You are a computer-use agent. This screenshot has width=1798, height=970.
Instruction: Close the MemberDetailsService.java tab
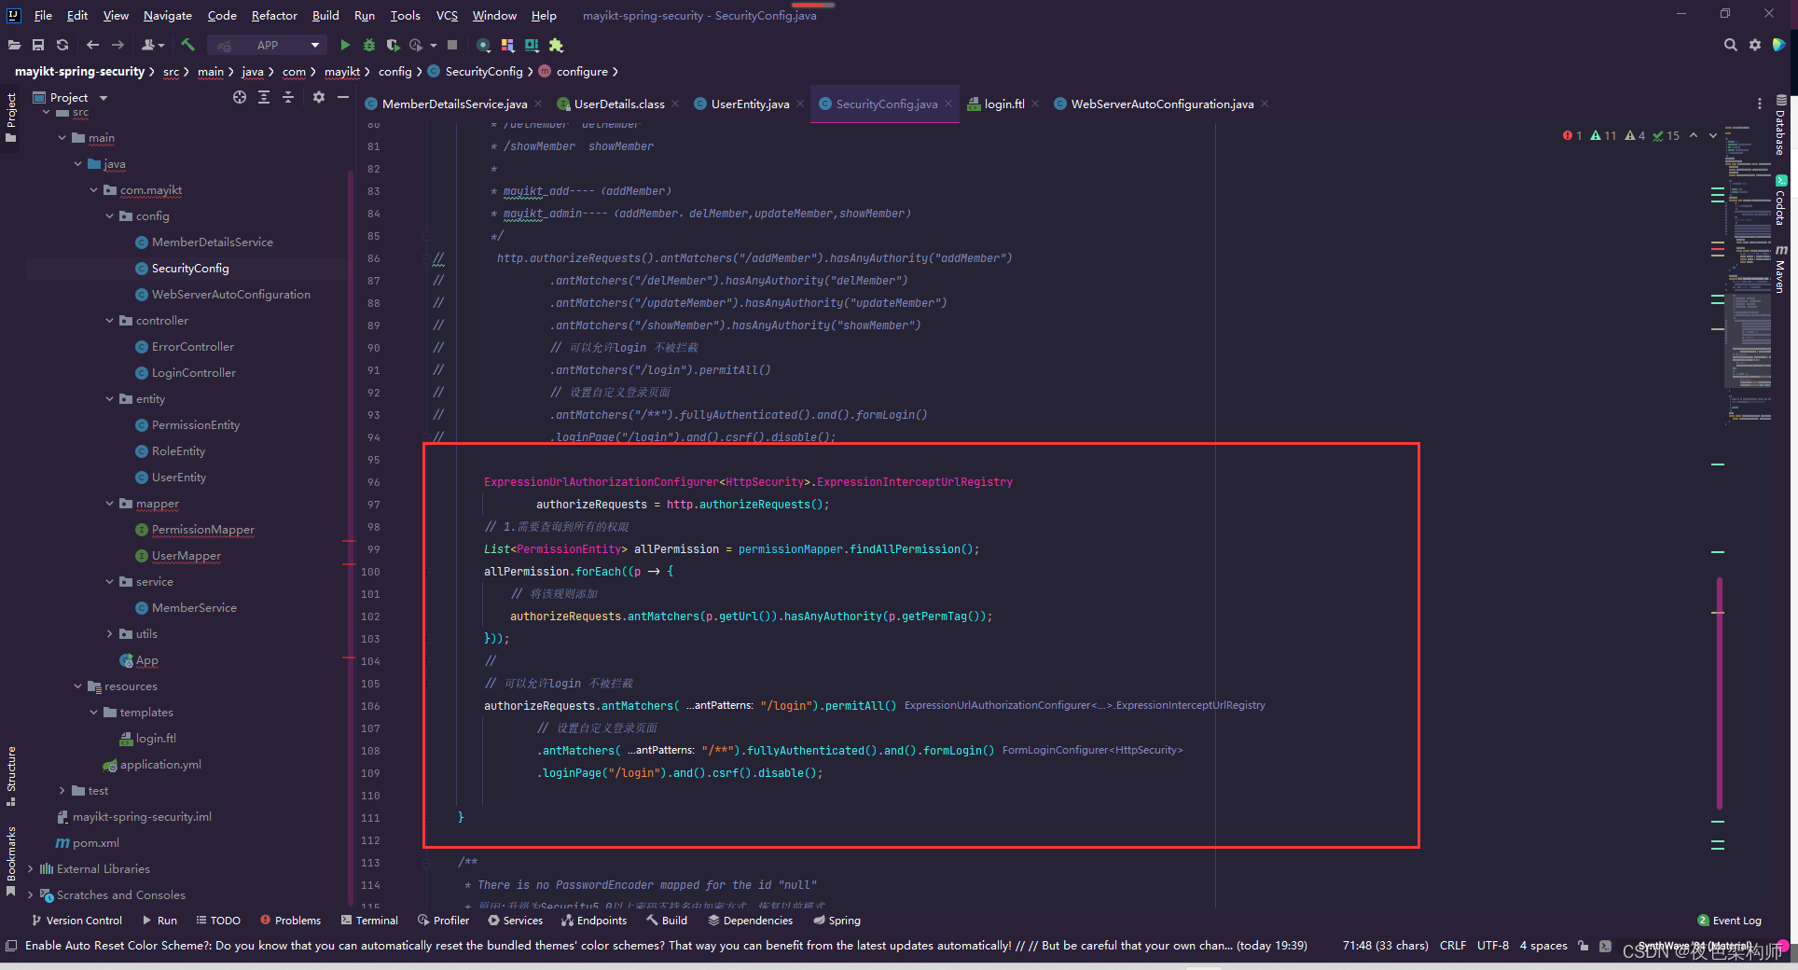[x=537, y=104]
